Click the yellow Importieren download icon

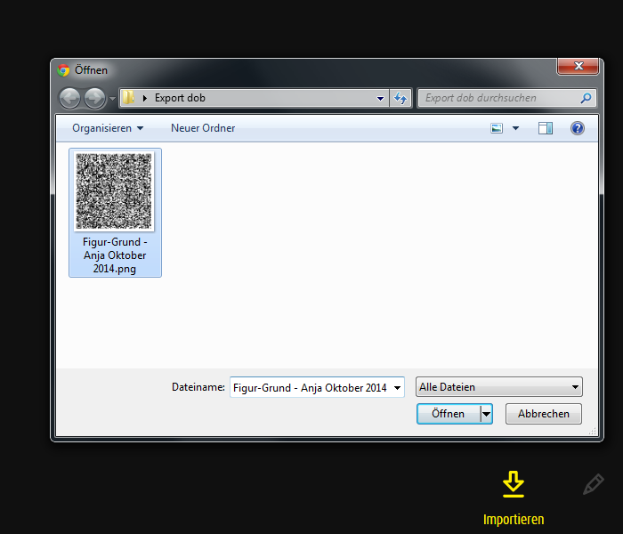514,484
